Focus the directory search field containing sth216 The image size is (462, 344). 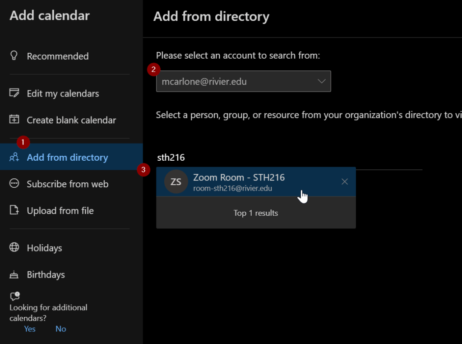tap(289, 158)
